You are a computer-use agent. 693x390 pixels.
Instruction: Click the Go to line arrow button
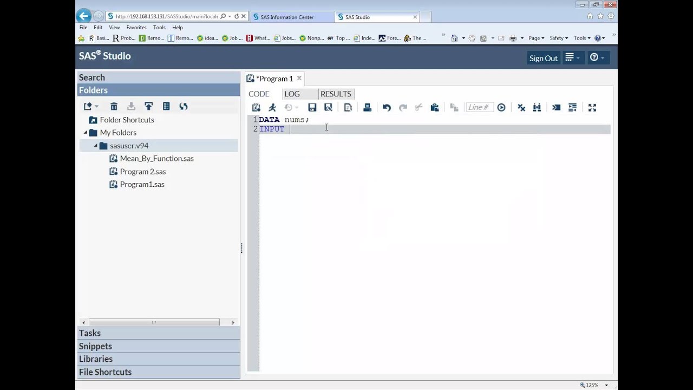coord(501,107)
